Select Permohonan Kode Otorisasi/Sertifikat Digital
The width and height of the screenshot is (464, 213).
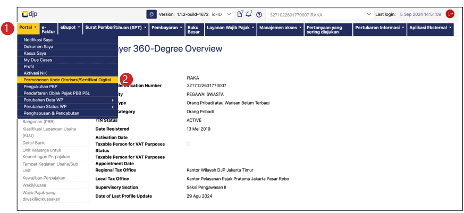coord(68,80)
